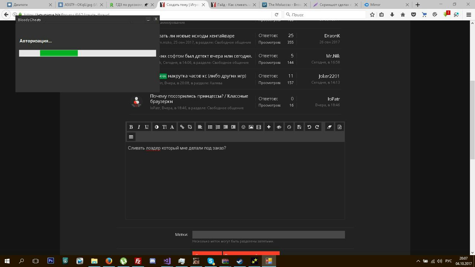This screenshot has height=267, width=475.
Task: Open the text color picker
Action: pyautogui.click(x=157, y=127)
